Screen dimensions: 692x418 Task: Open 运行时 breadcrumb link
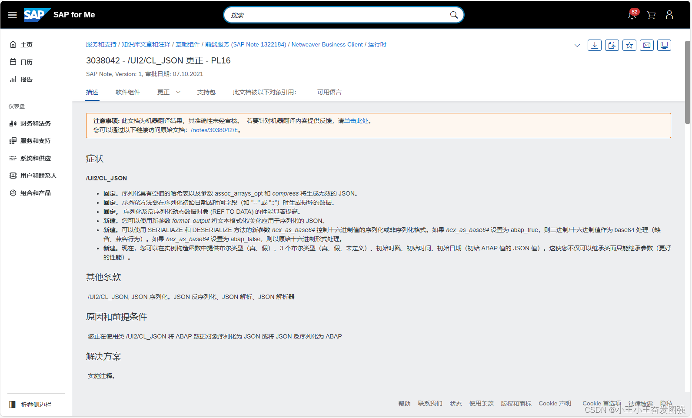coord(377,44)
